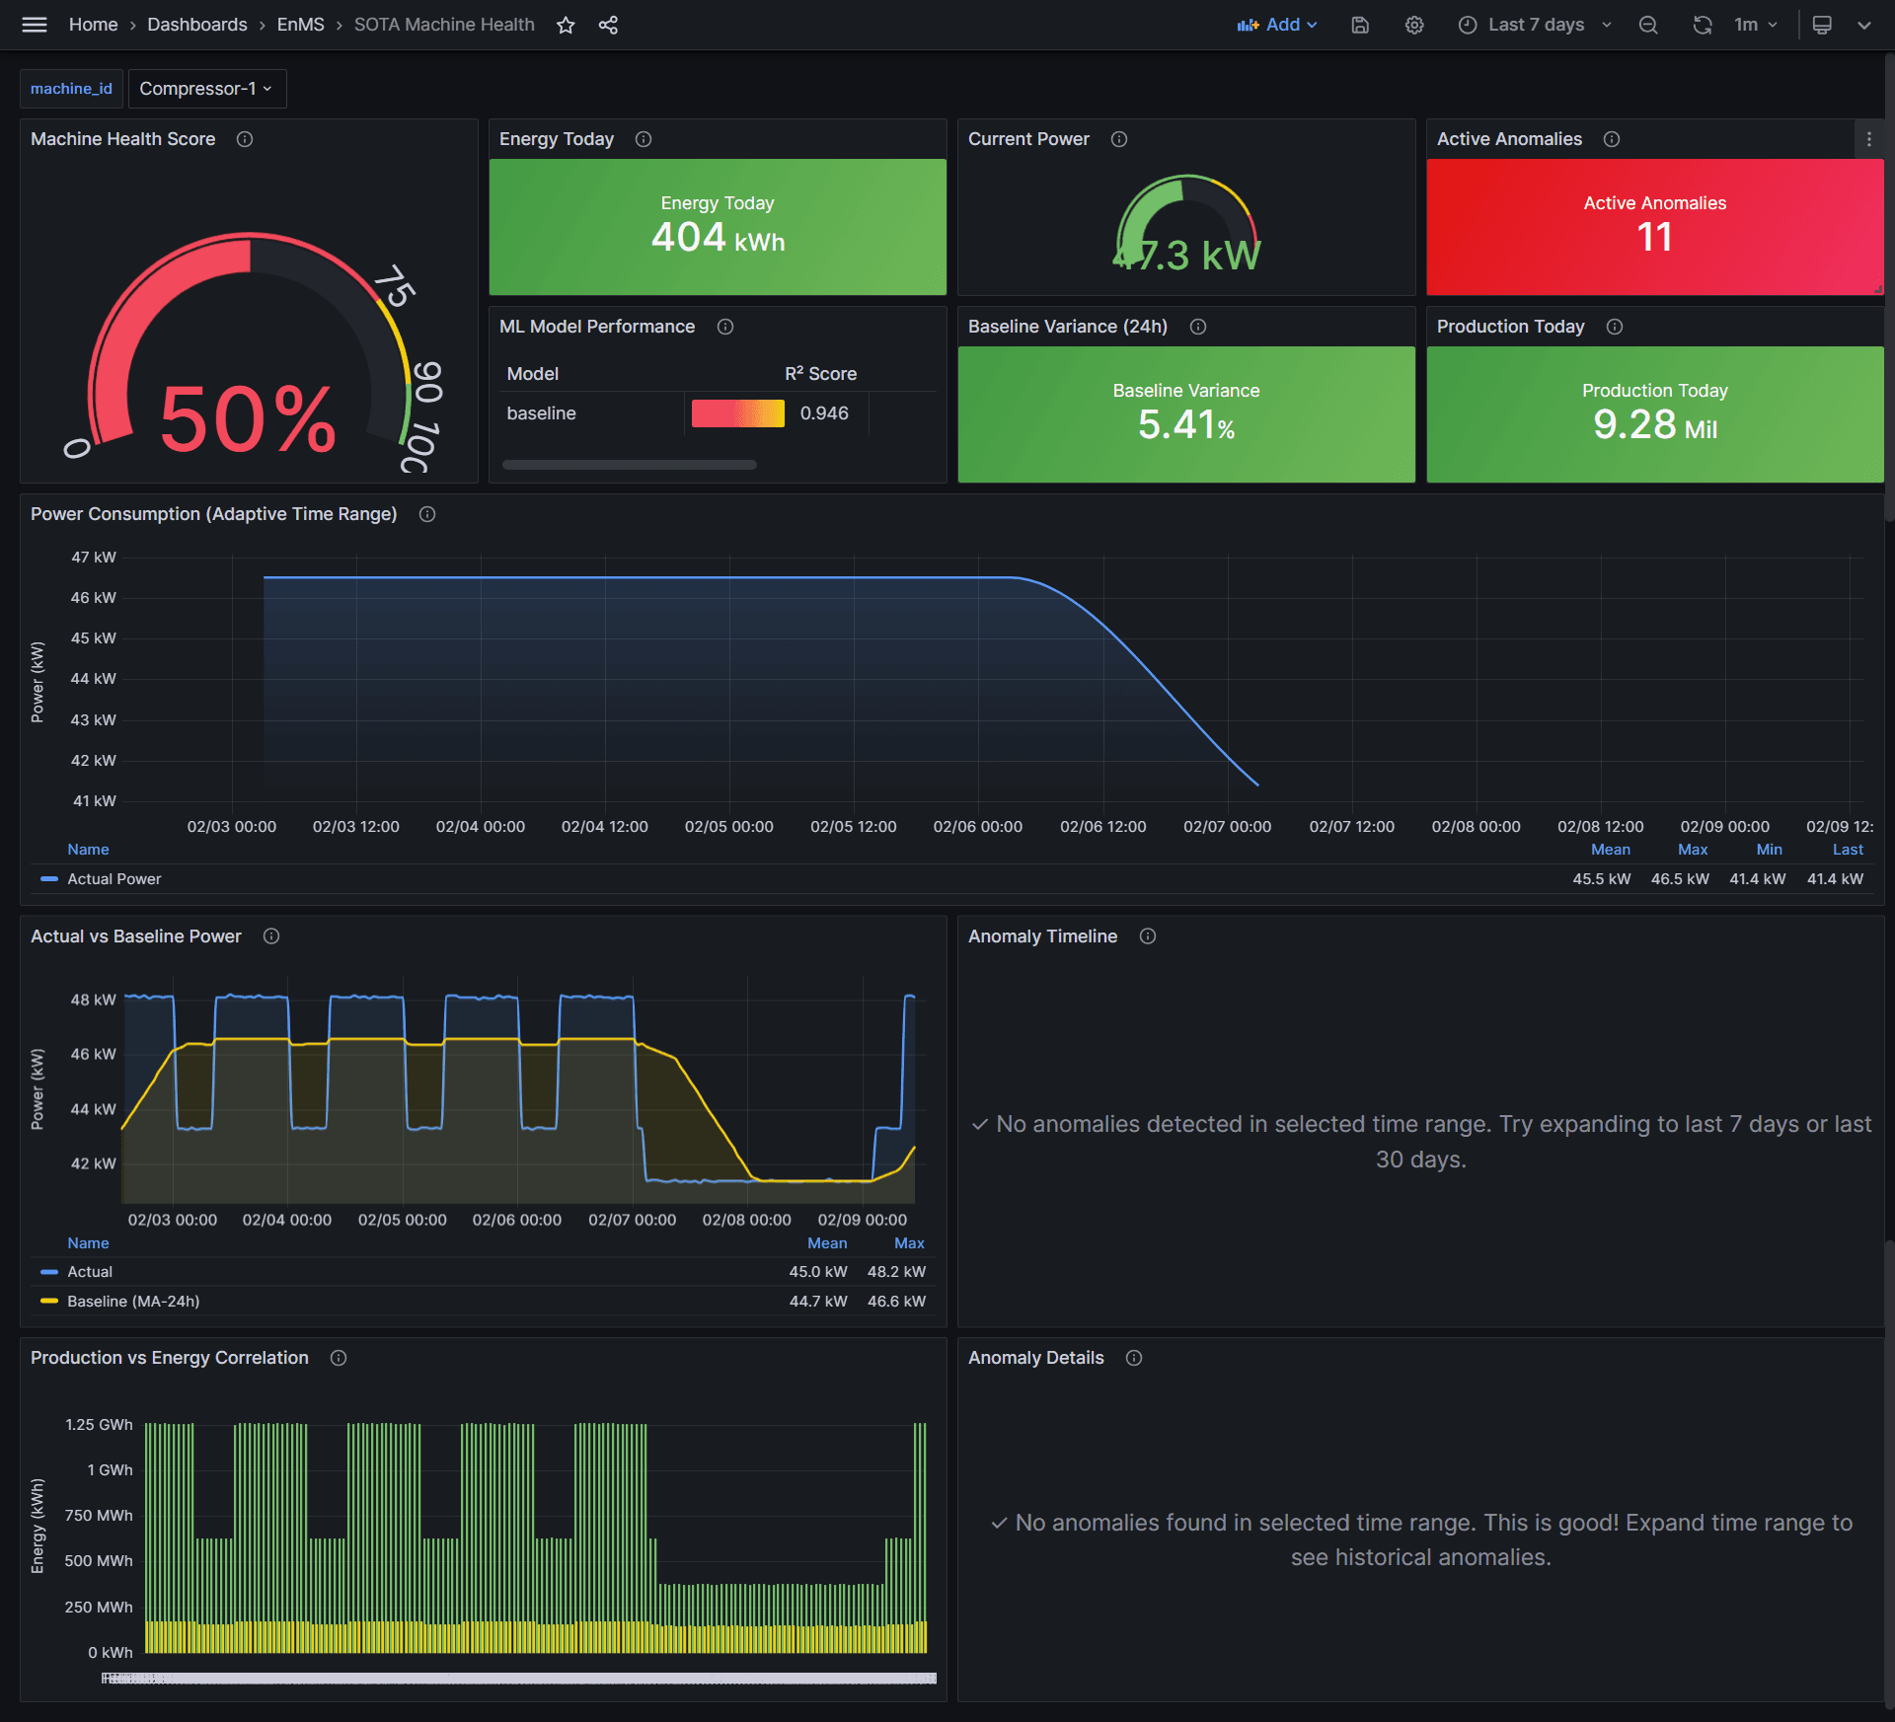
Task: Open the EnMS folder breadcrumb link
Action: click(x=301, y=25)
